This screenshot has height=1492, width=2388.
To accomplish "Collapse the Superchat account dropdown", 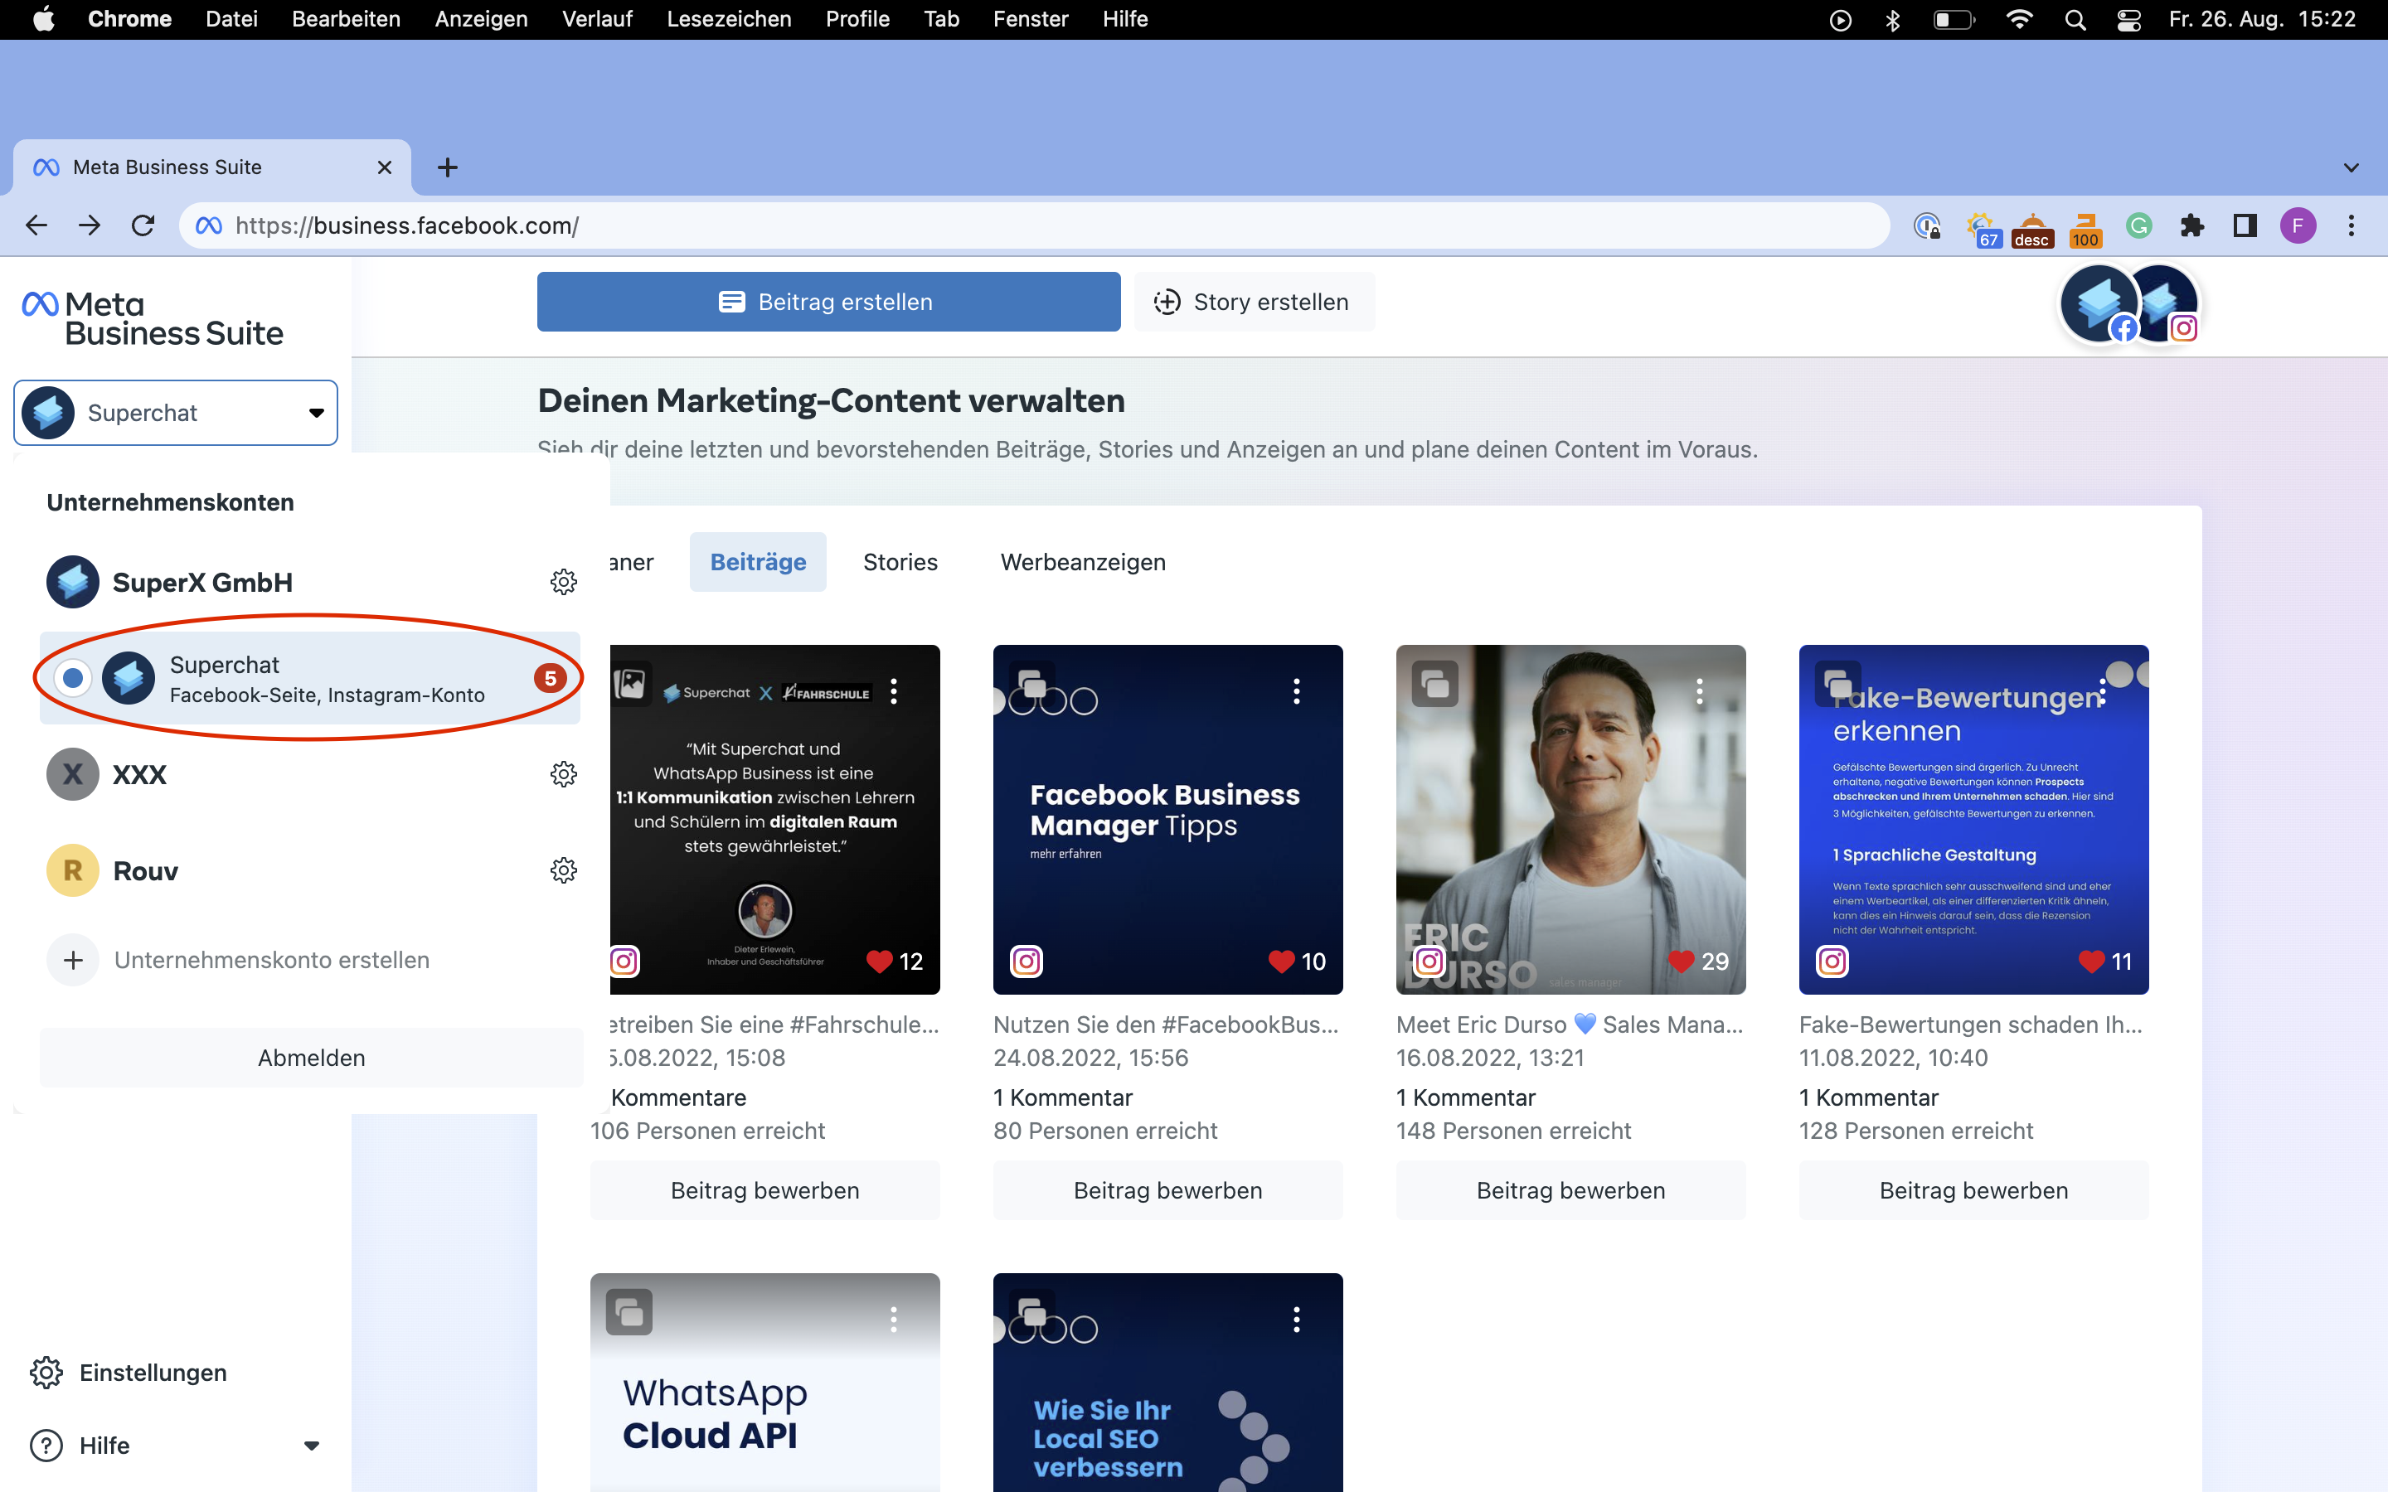I will coord(316,413).
